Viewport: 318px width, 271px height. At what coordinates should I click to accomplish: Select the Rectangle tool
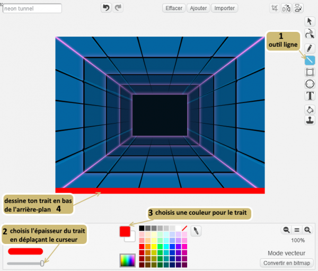[310, 72]
